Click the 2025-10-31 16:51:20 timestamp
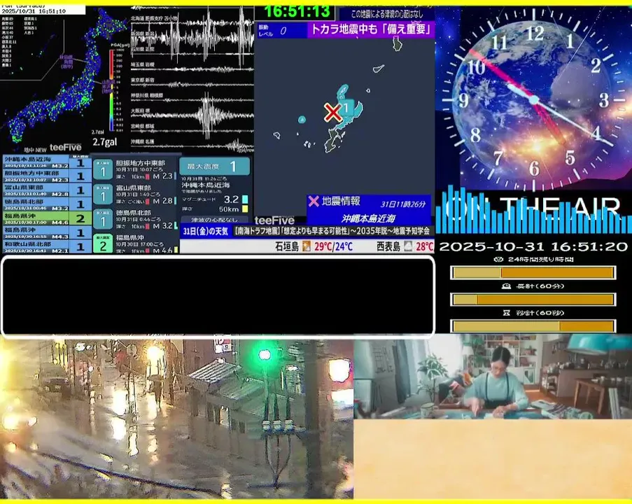This screenshot has height=504, width=632. pyautogui.click(x=533, y=246)
